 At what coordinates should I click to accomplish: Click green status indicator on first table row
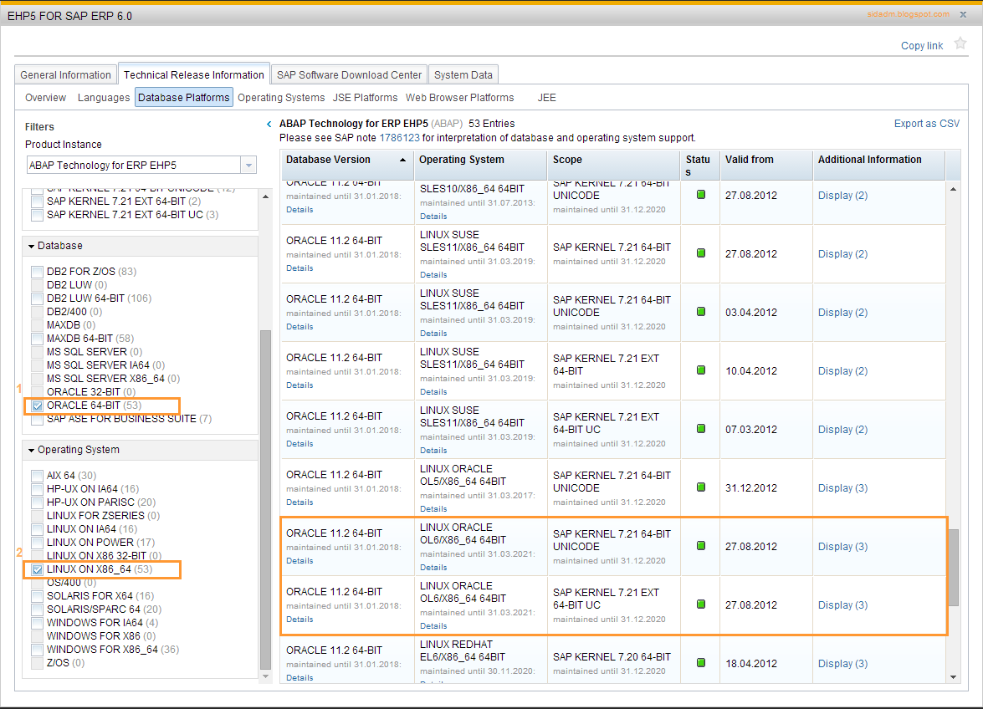[702, 195]
